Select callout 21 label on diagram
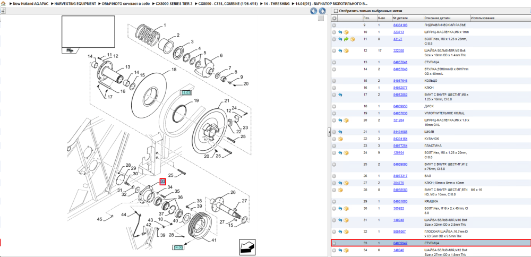 [227, 100]
